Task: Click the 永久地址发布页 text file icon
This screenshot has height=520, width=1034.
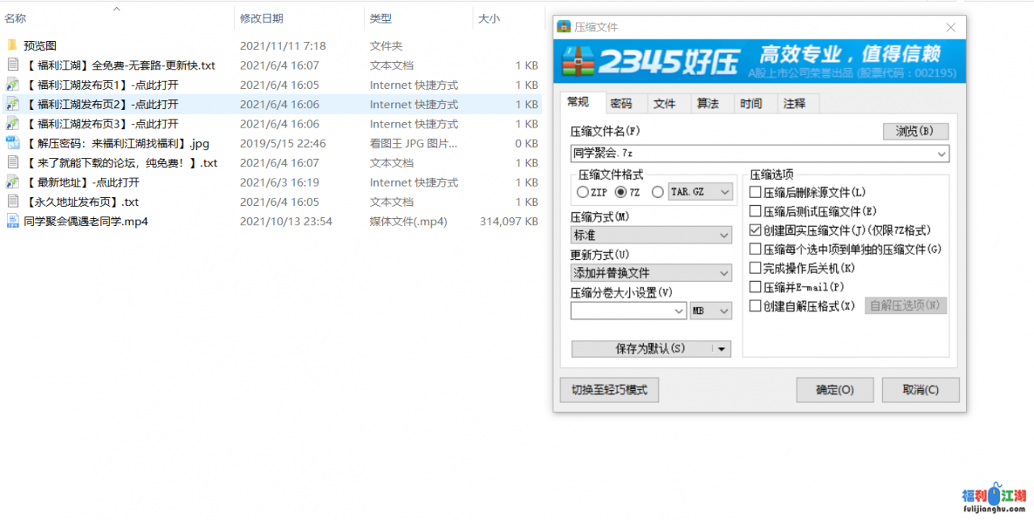Action: pos(12,202)
